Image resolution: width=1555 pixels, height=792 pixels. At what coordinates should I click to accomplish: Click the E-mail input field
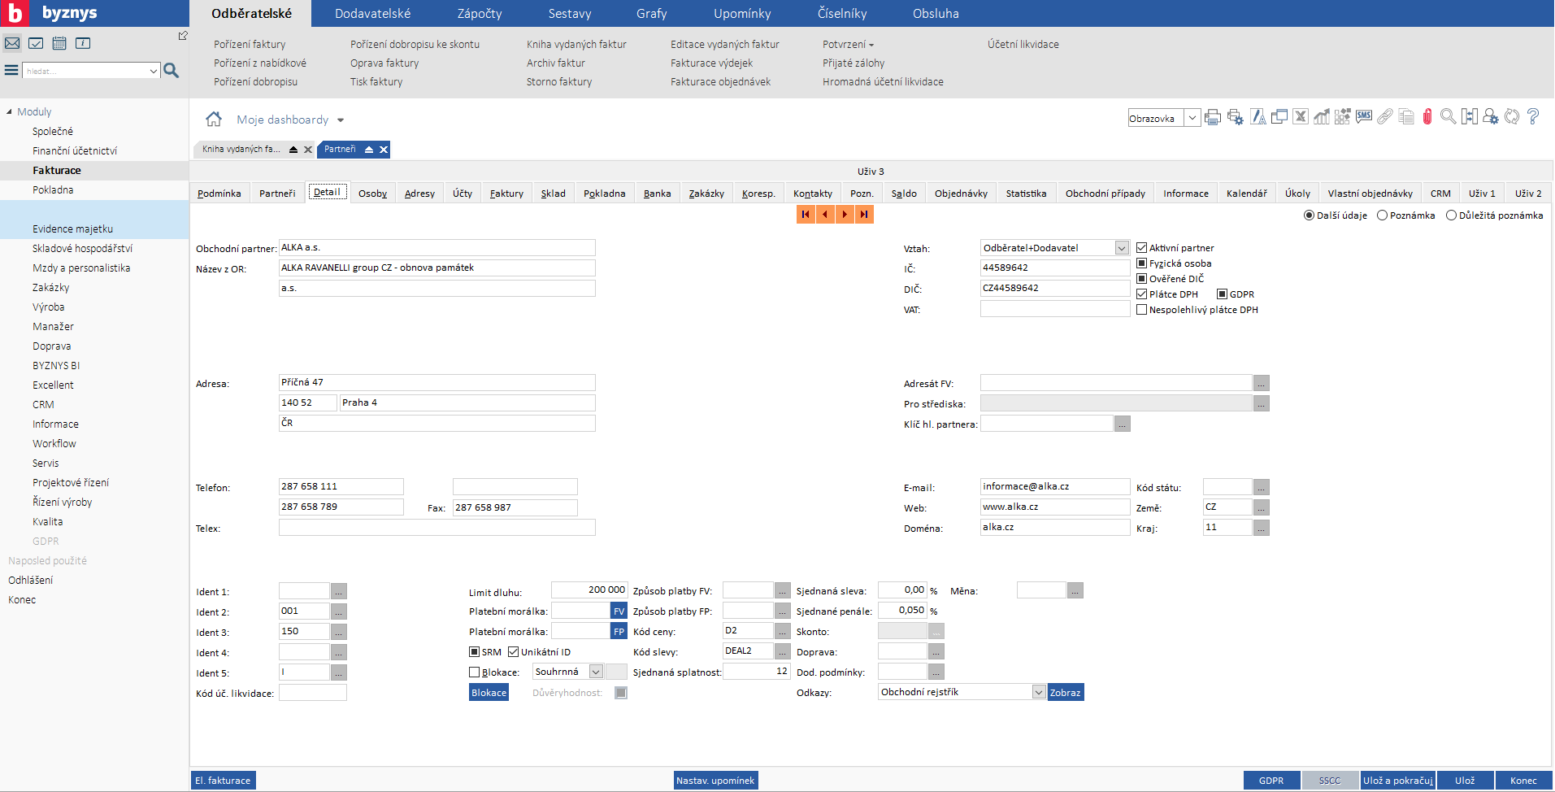pyautogui.click(x=1054, y=486)
